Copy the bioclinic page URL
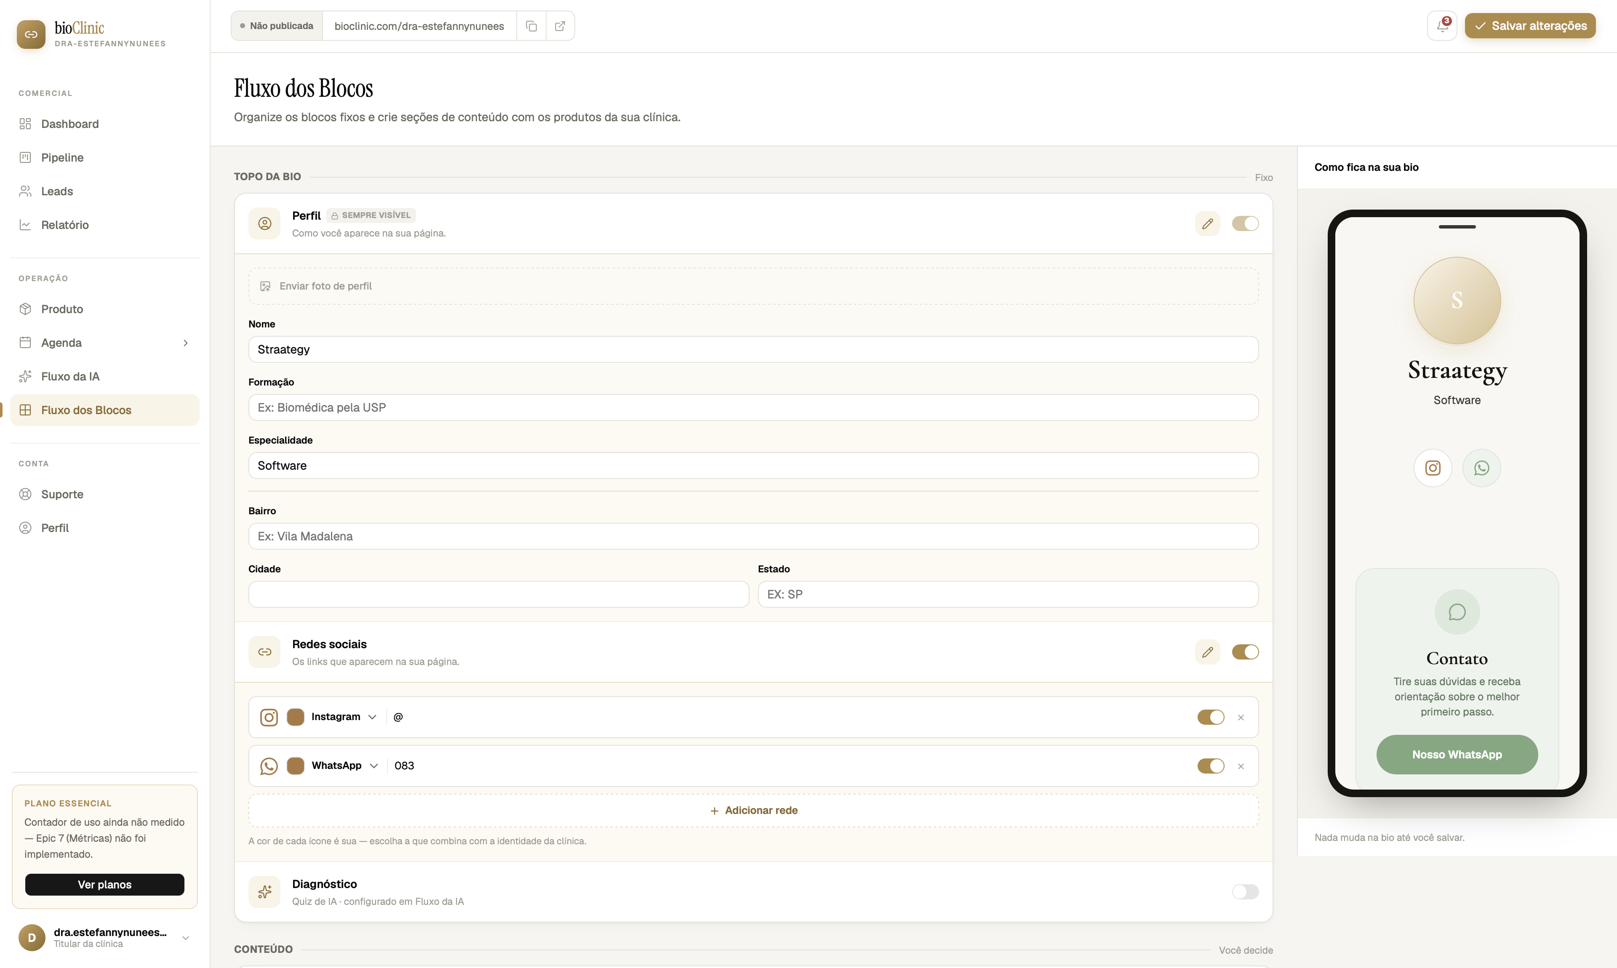 pyautogui.click(x=531, y=26)
